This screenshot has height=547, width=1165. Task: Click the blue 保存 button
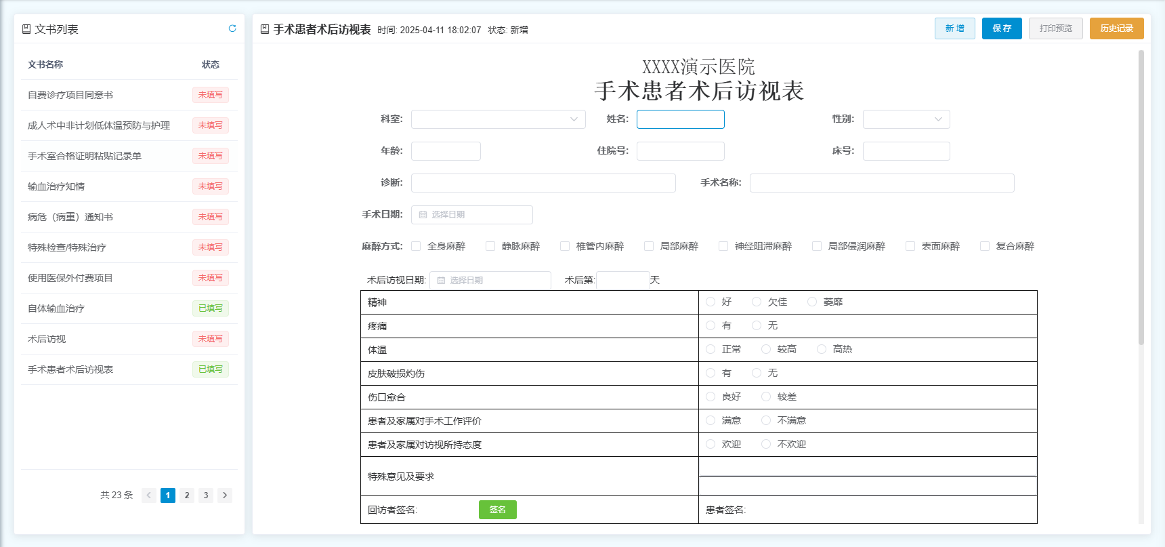point(1001,28)
